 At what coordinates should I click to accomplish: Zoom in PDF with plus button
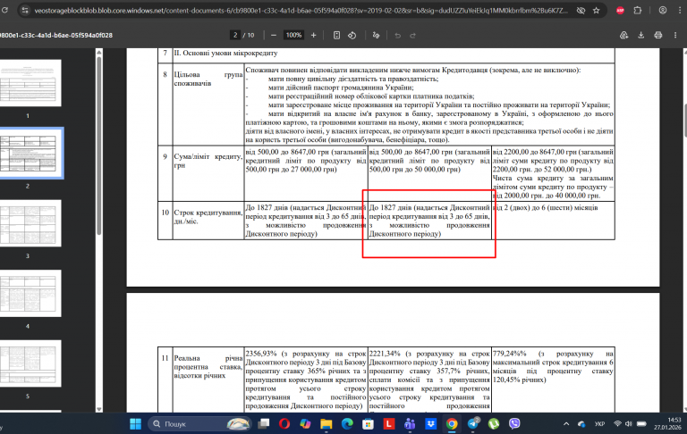[313, 35]
